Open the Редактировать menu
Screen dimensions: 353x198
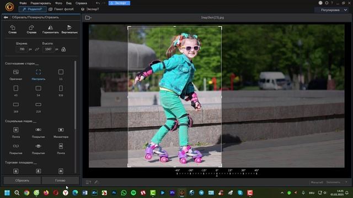(x=41, y=3)
